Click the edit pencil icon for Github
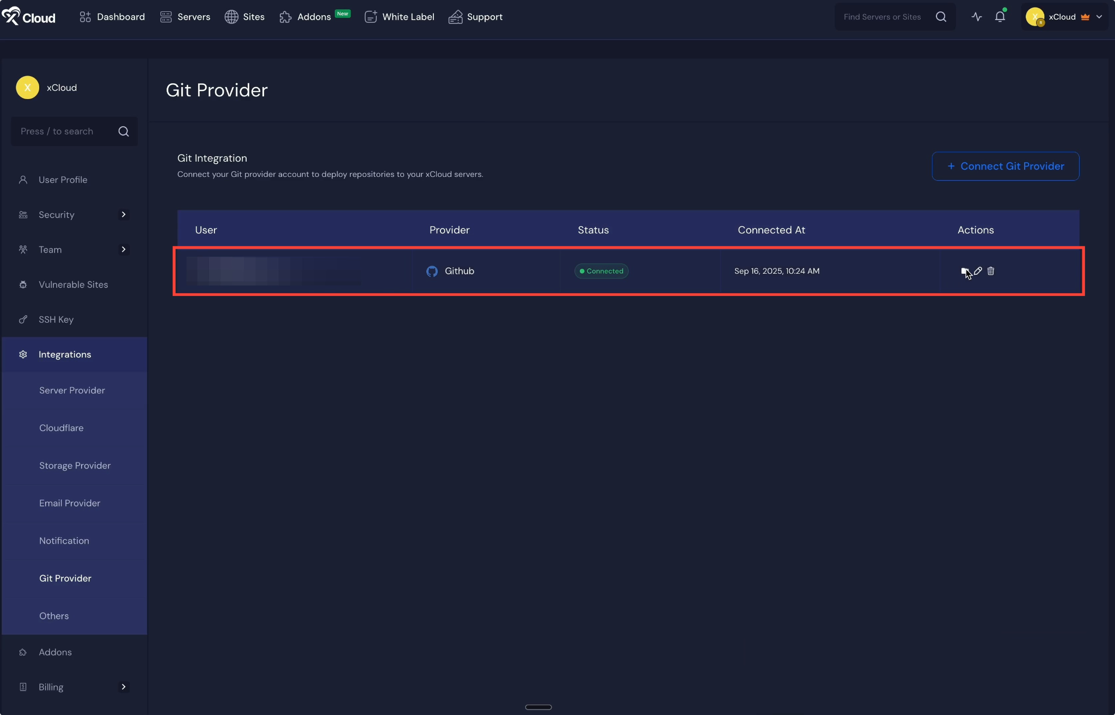The width and height of the screenshot is (1115, 715). 978,271
